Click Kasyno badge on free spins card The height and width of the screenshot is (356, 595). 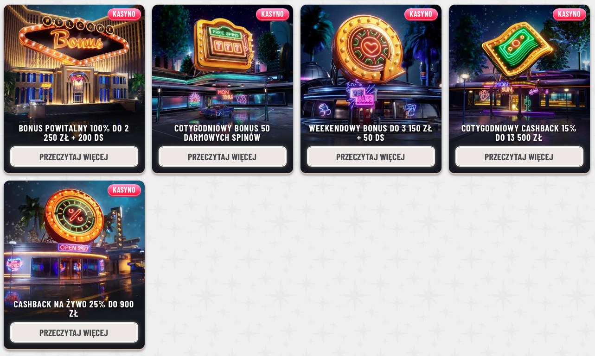273,14
